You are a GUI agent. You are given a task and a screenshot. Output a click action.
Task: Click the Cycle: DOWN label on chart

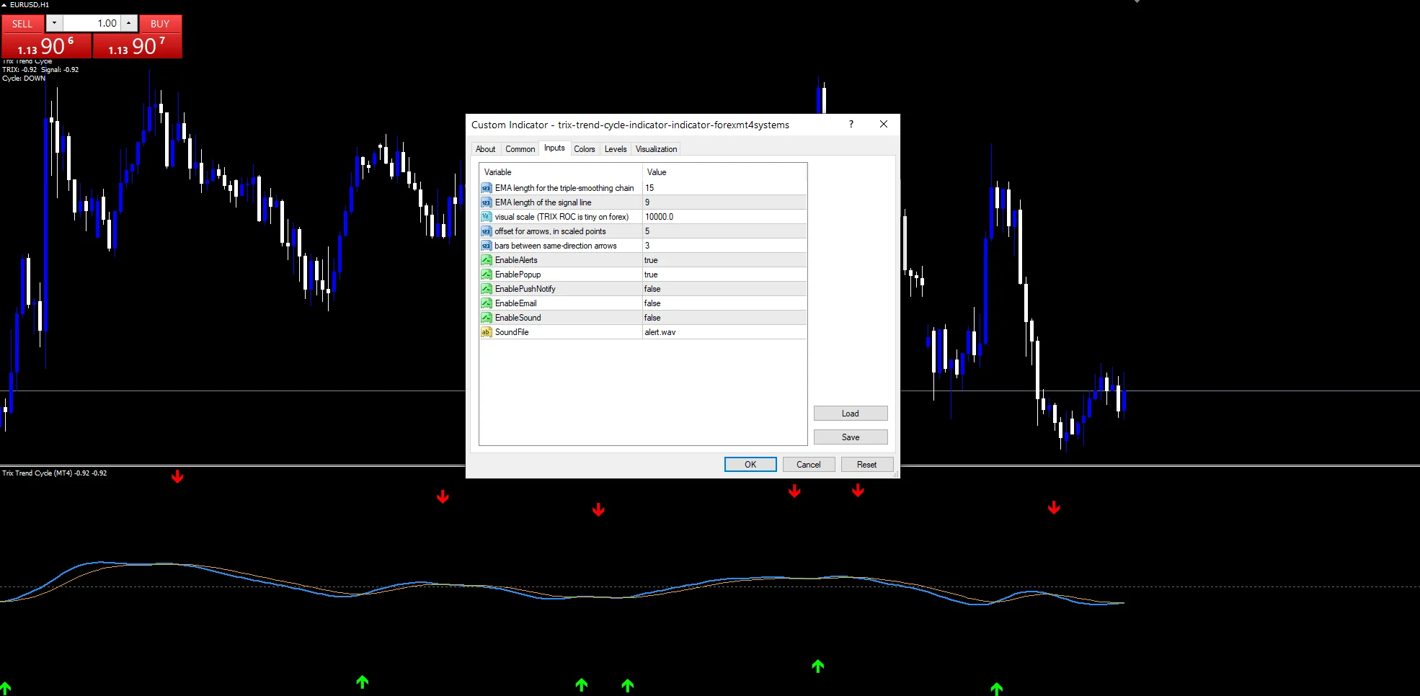tap(24, 79)
